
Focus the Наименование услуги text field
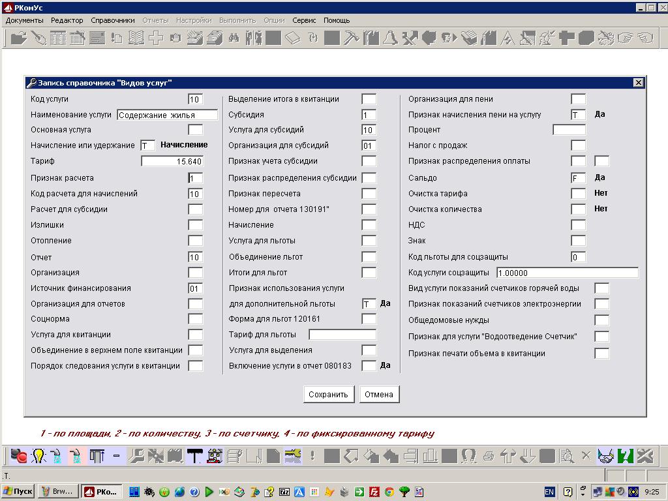pos(167,115)
